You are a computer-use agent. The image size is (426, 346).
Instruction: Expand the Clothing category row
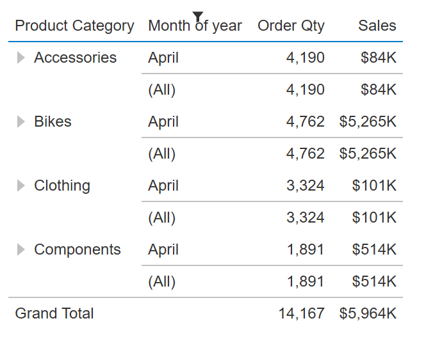click(x=21, y=185)
